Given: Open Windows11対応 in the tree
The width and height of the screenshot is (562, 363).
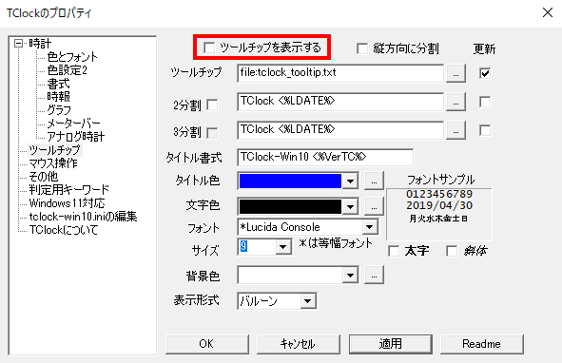Looking at the screenshot, I should pos(67,203).
